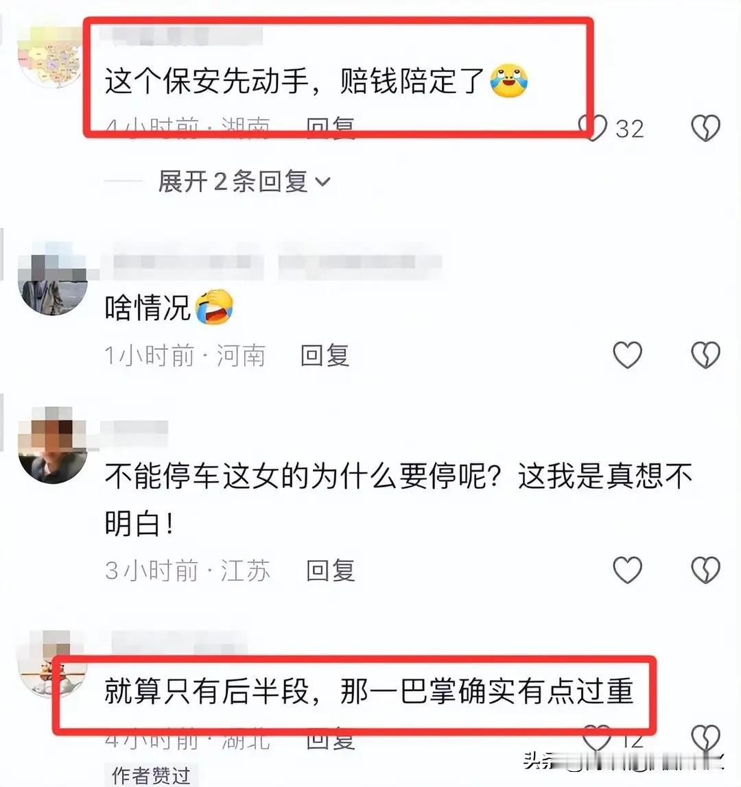The width and height of the screenshot is (741, 787).
Task: Like the 不能停车 comment from 江苏
Action: click(x=628, y=570)
